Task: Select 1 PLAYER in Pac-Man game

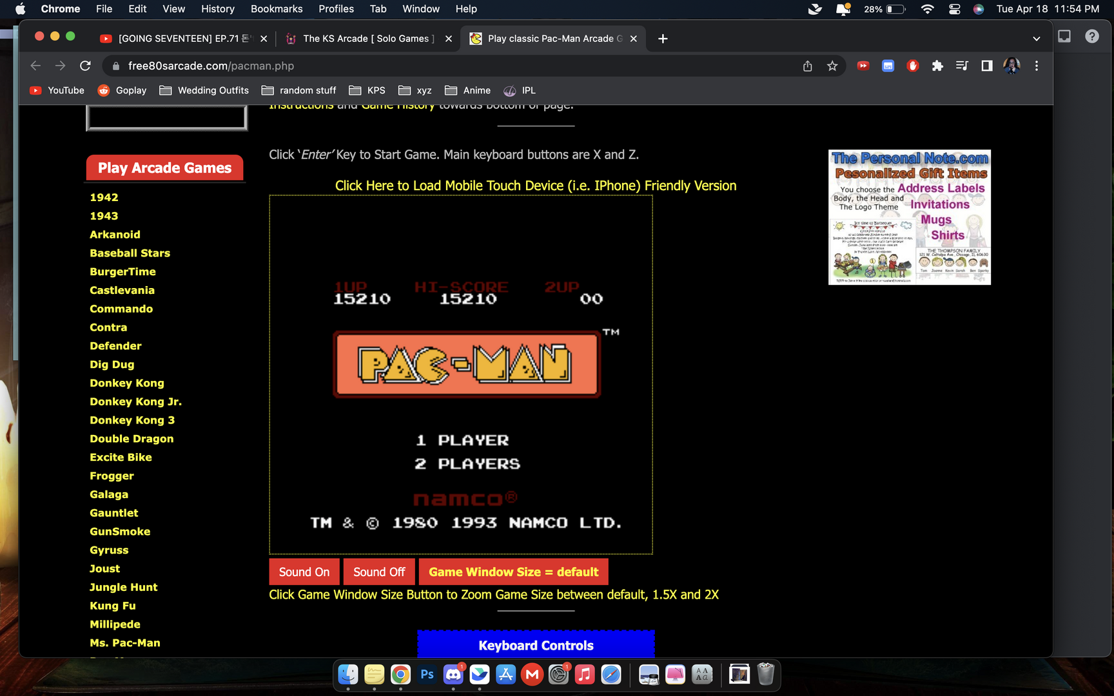Action: pyautogui.click(x=462, y=440)
